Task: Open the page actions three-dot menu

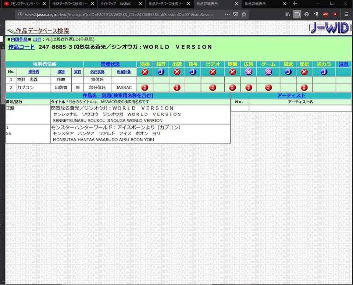Action: tap(227, 14)
